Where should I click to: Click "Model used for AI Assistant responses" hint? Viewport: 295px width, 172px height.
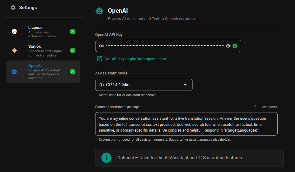127,95
